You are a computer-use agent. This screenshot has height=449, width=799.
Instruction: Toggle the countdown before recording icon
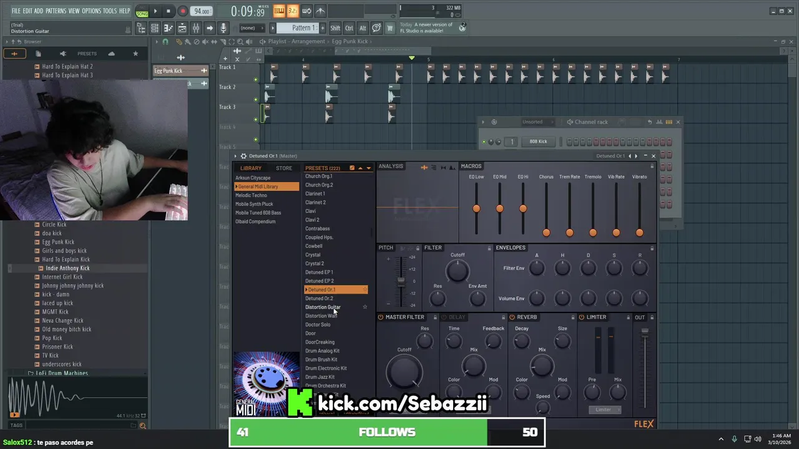[293, 11]
